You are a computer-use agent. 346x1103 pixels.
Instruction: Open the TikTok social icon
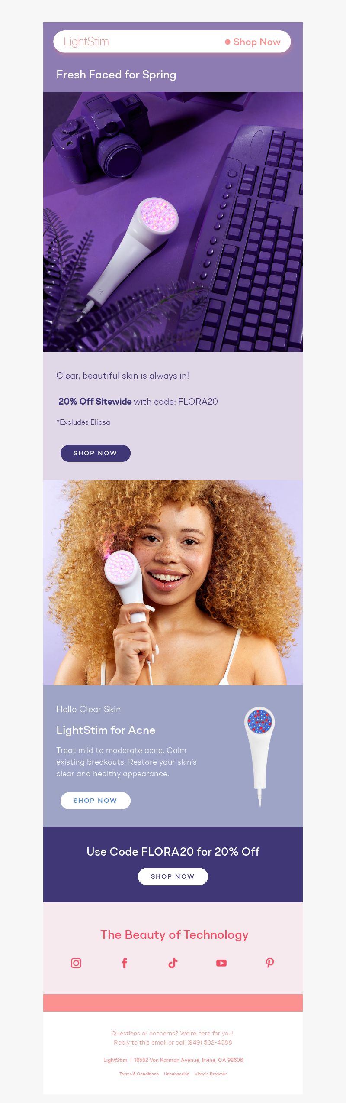173,963
